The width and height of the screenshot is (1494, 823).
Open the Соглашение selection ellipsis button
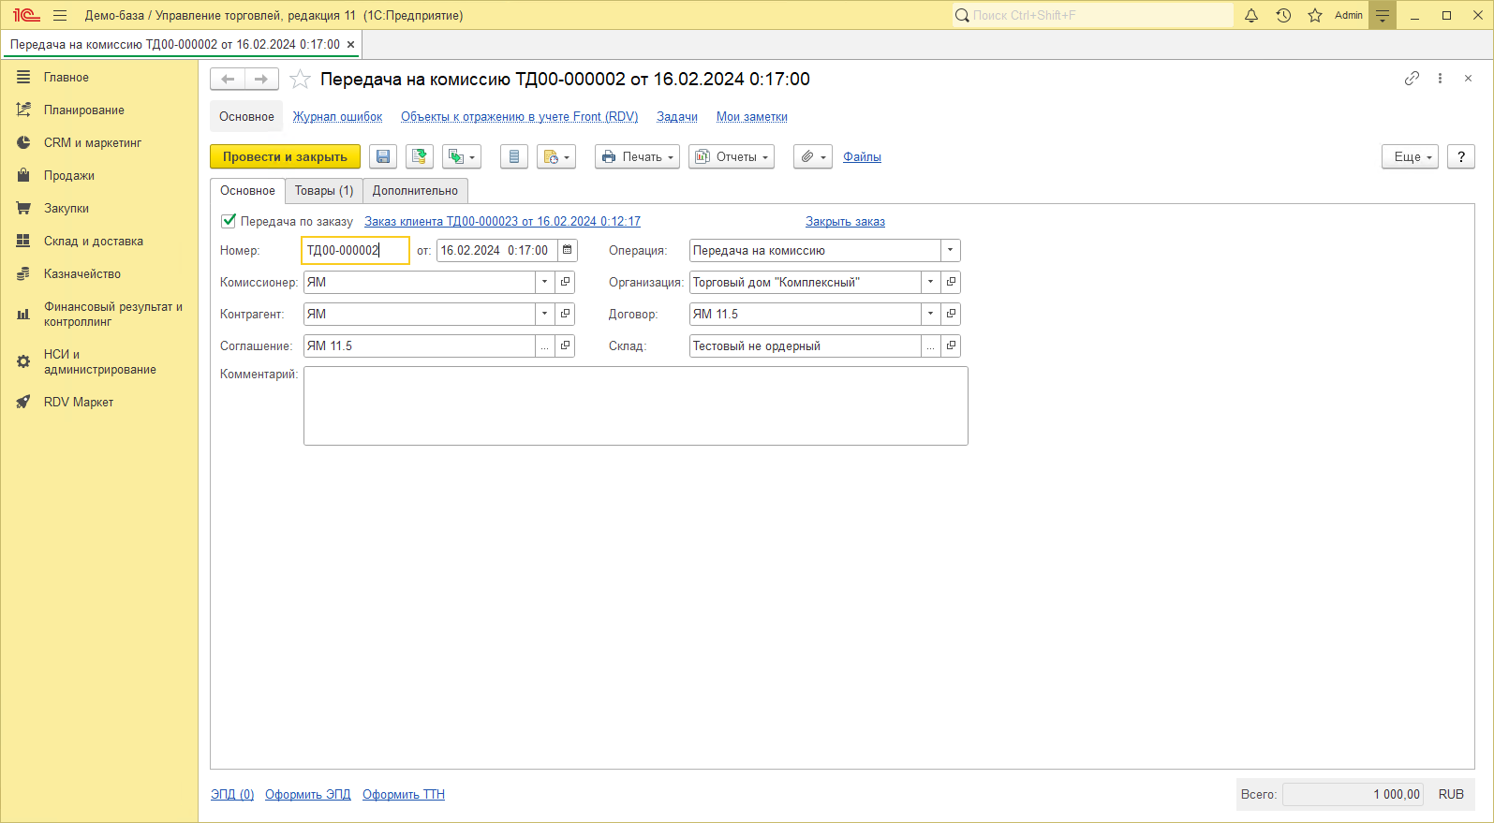coord(545,345)
